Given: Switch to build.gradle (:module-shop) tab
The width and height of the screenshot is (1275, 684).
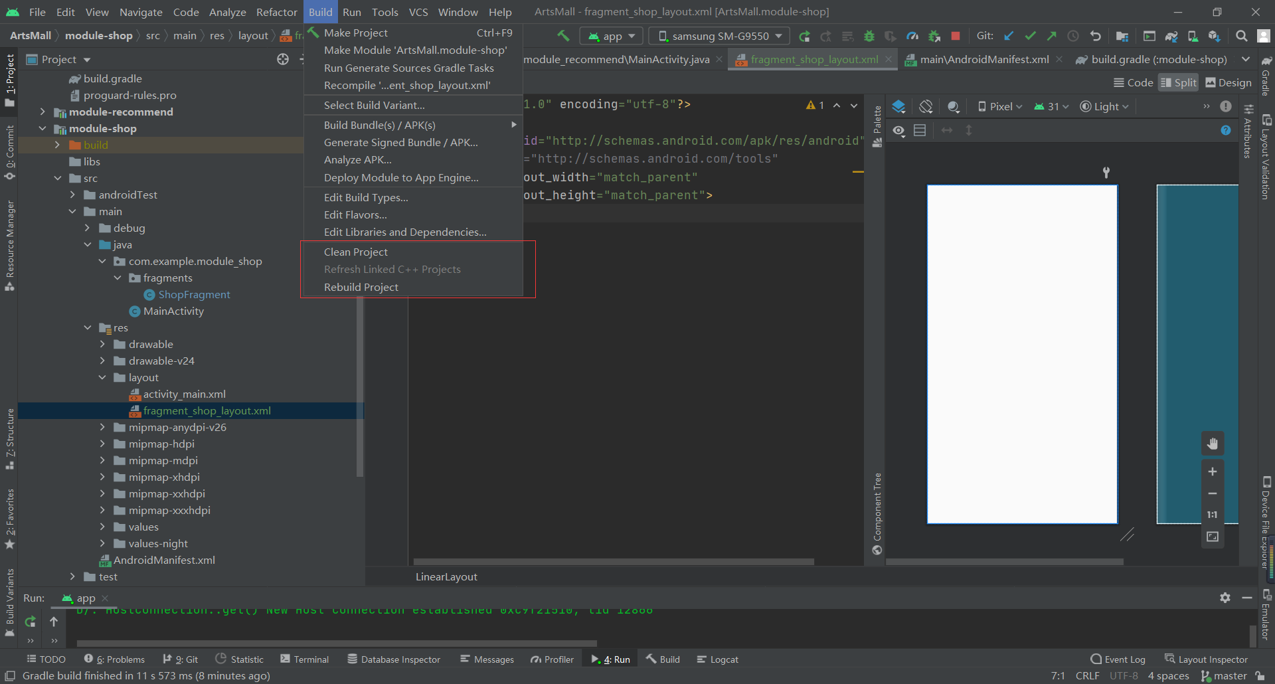Looking at the screenshot, I should coord(1158,59).
